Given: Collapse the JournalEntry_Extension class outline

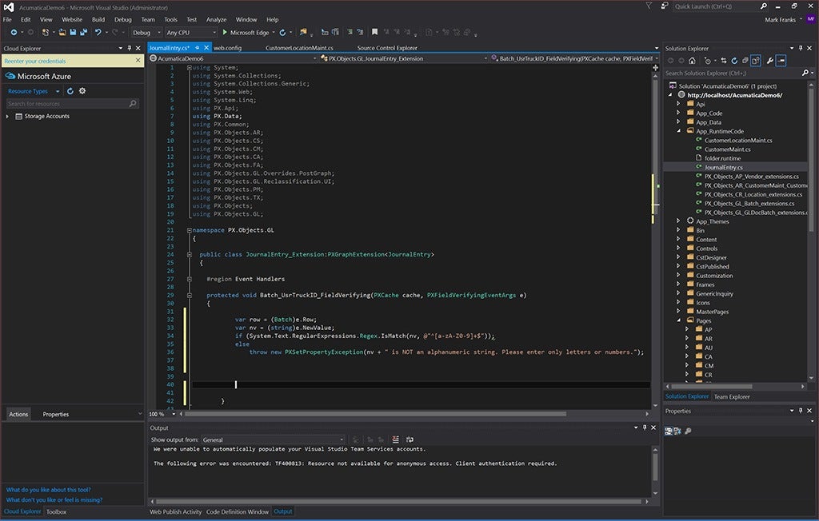Looking at the screenshot, I should click(189, 255).
